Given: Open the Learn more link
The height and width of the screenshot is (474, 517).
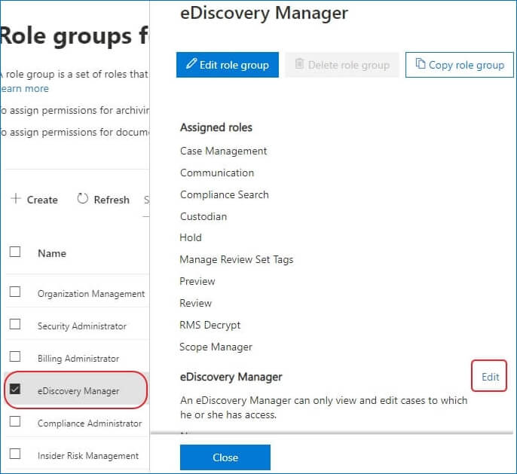Looking at the screenshot, I should click(24, 88).
